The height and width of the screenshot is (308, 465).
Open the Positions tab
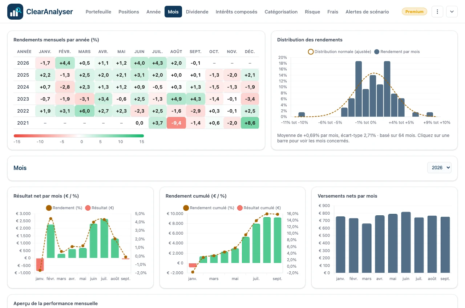point(129,12)
